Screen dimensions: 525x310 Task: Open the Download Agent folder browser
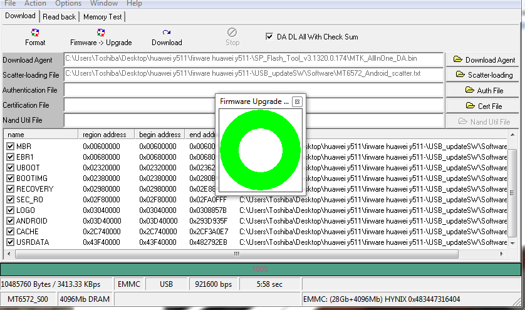(x=484, y=60)
